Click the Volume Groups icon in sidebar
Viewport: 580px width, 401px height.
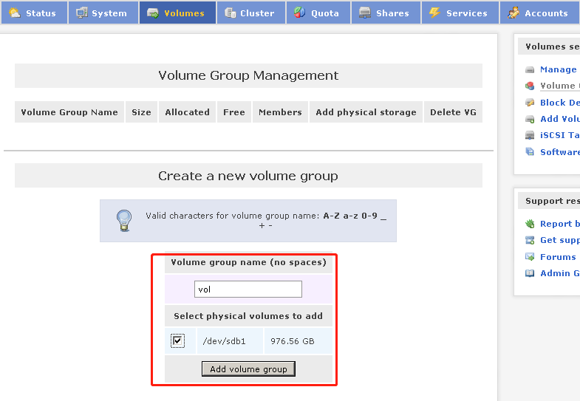pos(530,86)
